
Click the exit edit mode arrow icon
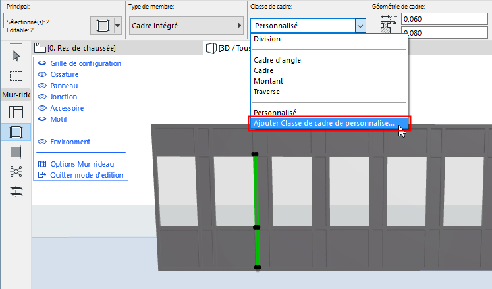tap(42, 175)
